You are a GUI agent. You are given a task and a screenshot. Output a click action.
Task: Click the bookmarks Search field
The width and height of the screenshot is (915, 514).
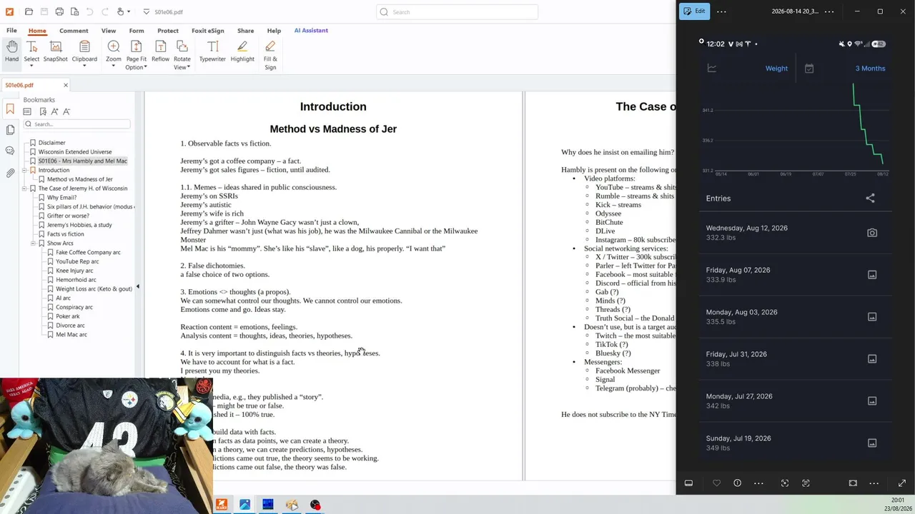pos(77,124)
